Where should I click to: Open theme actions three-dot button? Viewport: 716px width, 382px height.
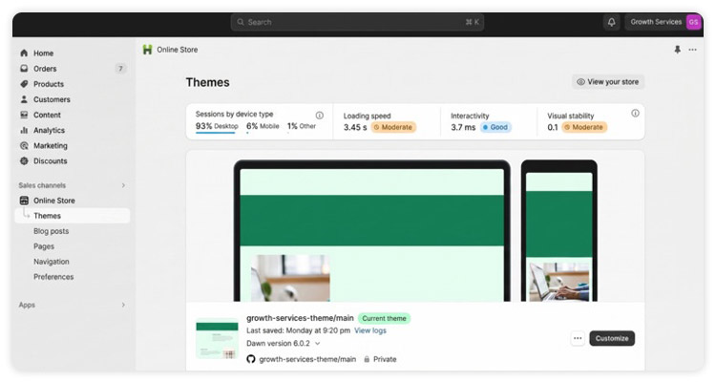click(578, 338)
